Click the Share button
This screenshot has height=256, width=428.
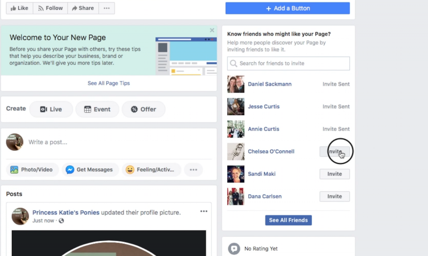click(x=83, y=8)
